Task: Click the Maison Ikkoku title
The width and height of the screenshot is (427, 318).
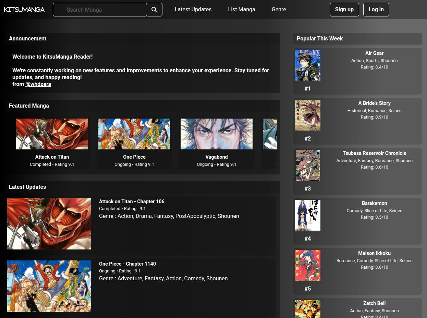Action: [x=374, y=253]
